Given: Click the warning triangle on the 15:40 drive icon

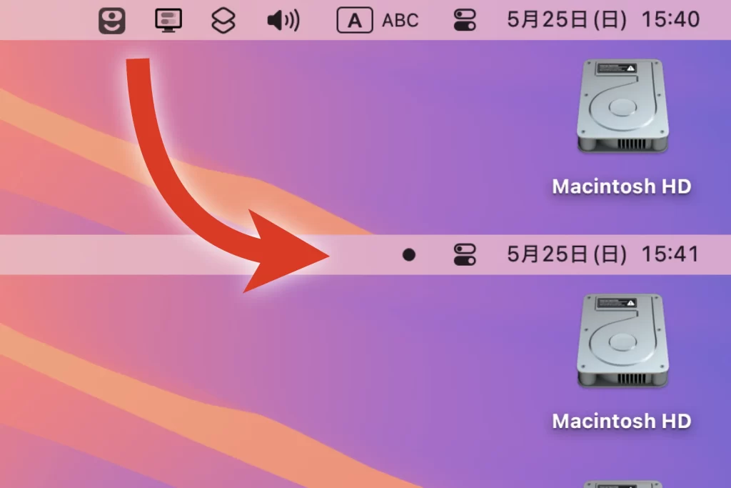Looking at the screenshot, I should [x=631, y=68].
